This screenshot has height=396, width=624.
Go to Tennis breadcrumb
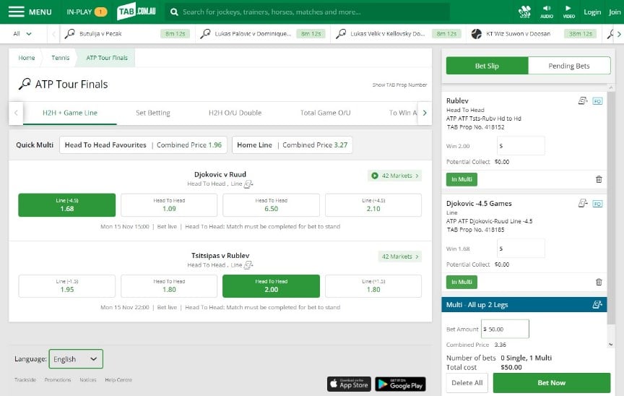[x=61, y=58]
